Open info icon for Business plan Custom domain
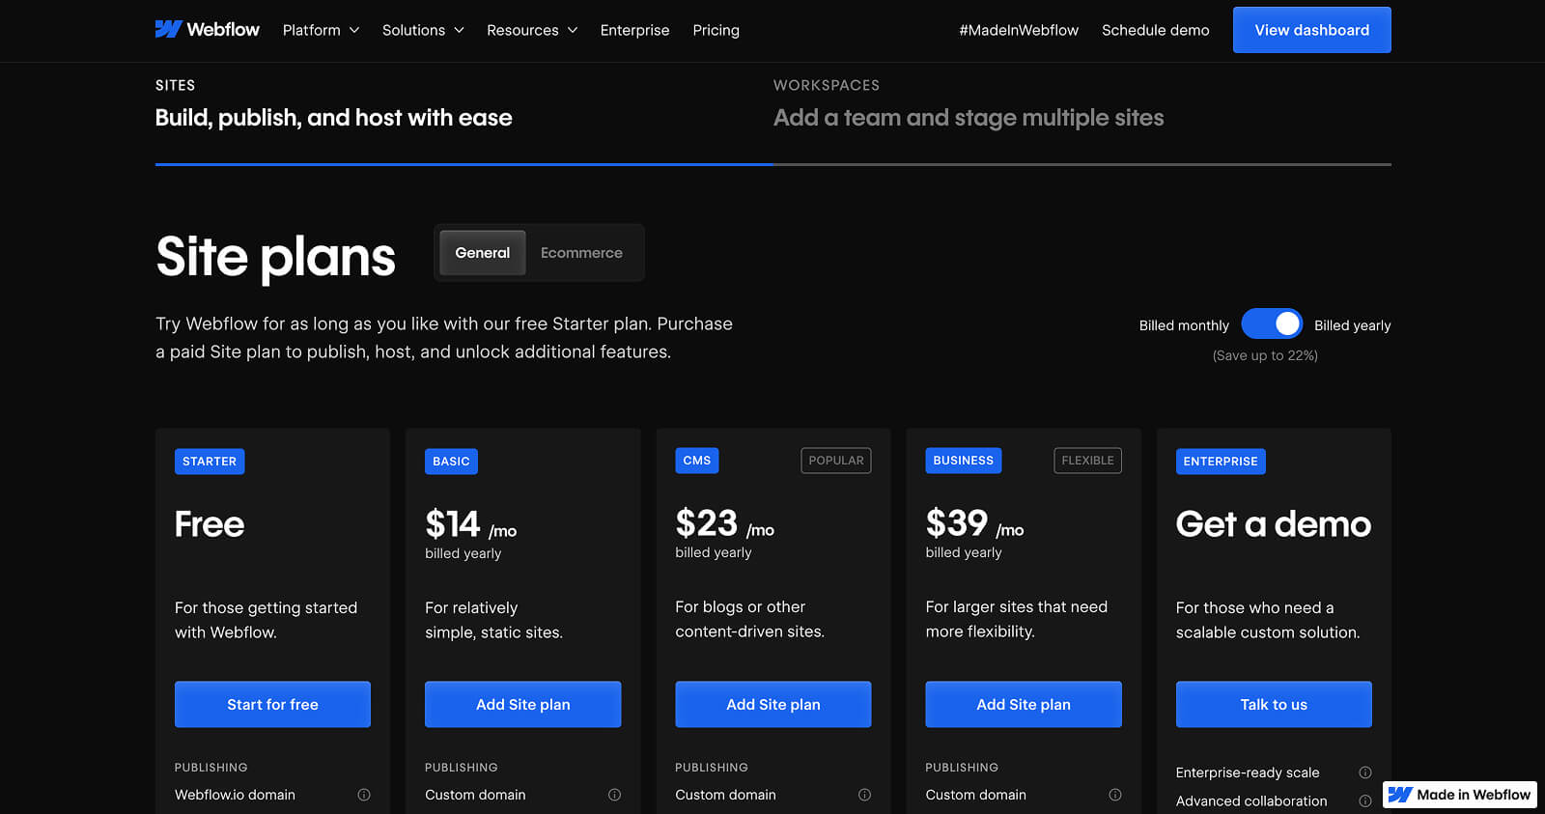Image resolution: width=1545 pixels, height=814 pixels. 1115,795
